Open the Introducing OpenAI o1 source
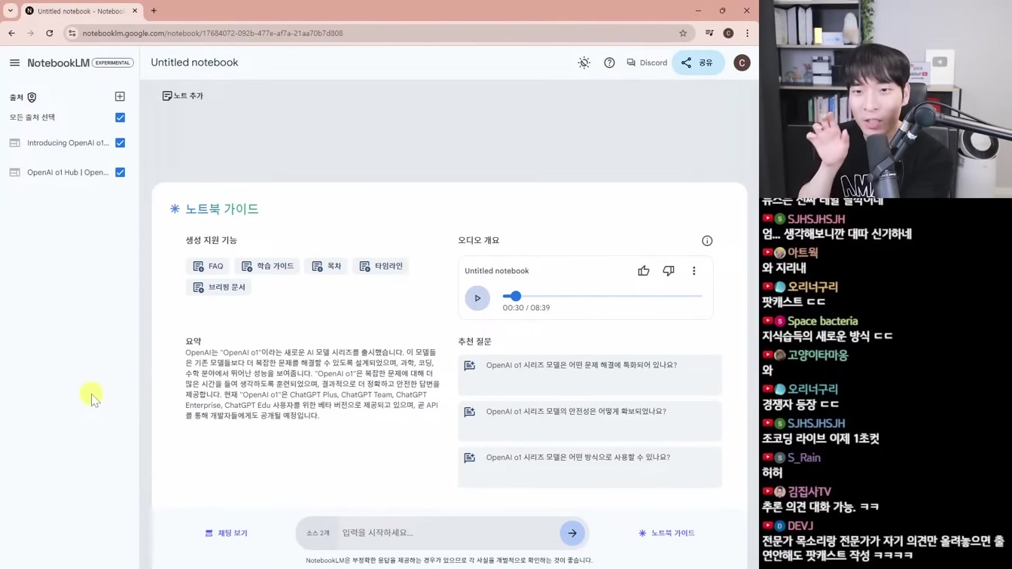This screenshot has width=1012, height=569. (68, 143)
